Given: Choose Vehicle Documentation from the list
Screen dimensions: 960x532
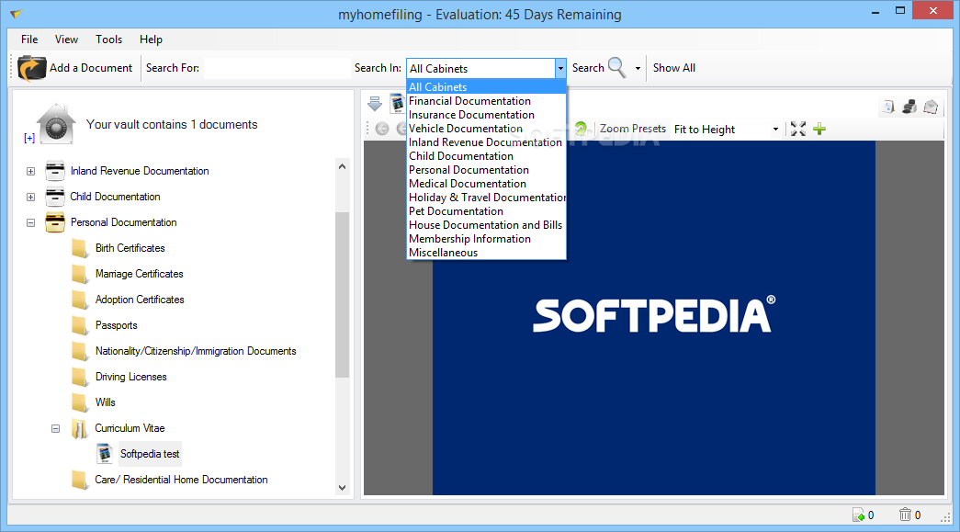Looking at the screenshot, I should click(486, 129).
